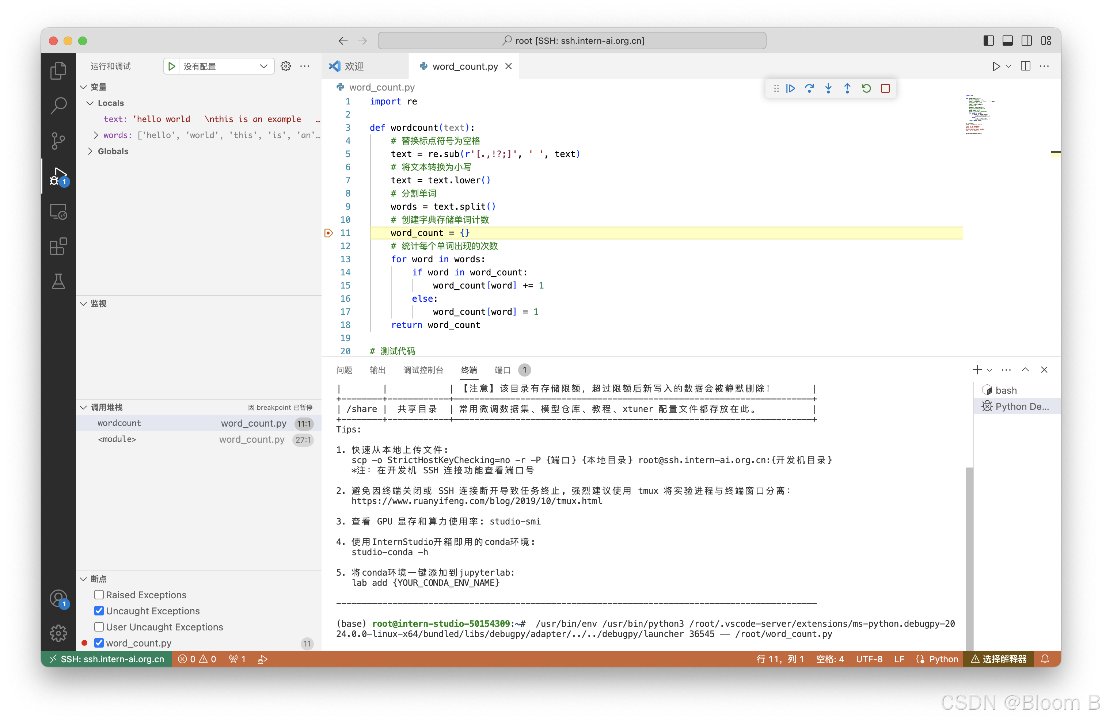This screenshot has width=1102, height=721.
Task: Click 选择解释器 in the status bar
Action: click(999, 659)
